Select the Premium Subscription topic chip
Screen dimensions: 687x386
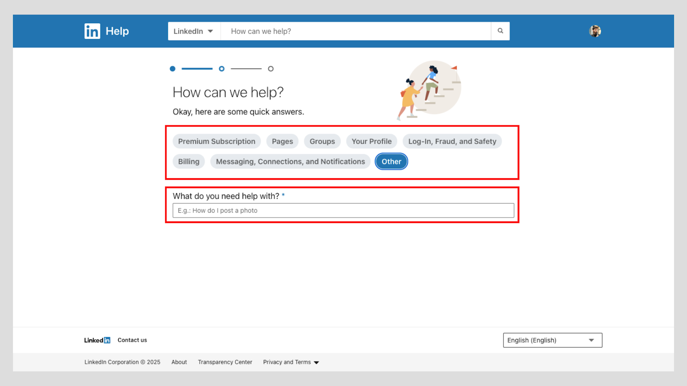coord(217,141)
